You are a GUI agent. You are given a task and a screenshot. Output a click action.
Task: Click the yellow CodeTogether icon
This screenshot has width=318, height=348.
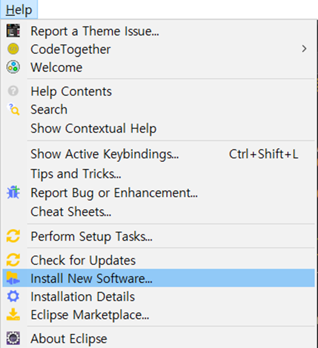tap(13, 49)
